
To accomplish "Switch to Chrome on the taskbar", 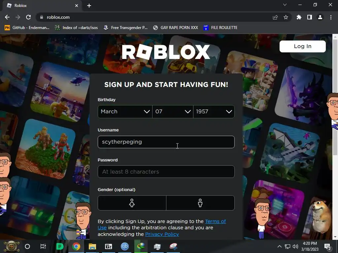I will (76, 246).
